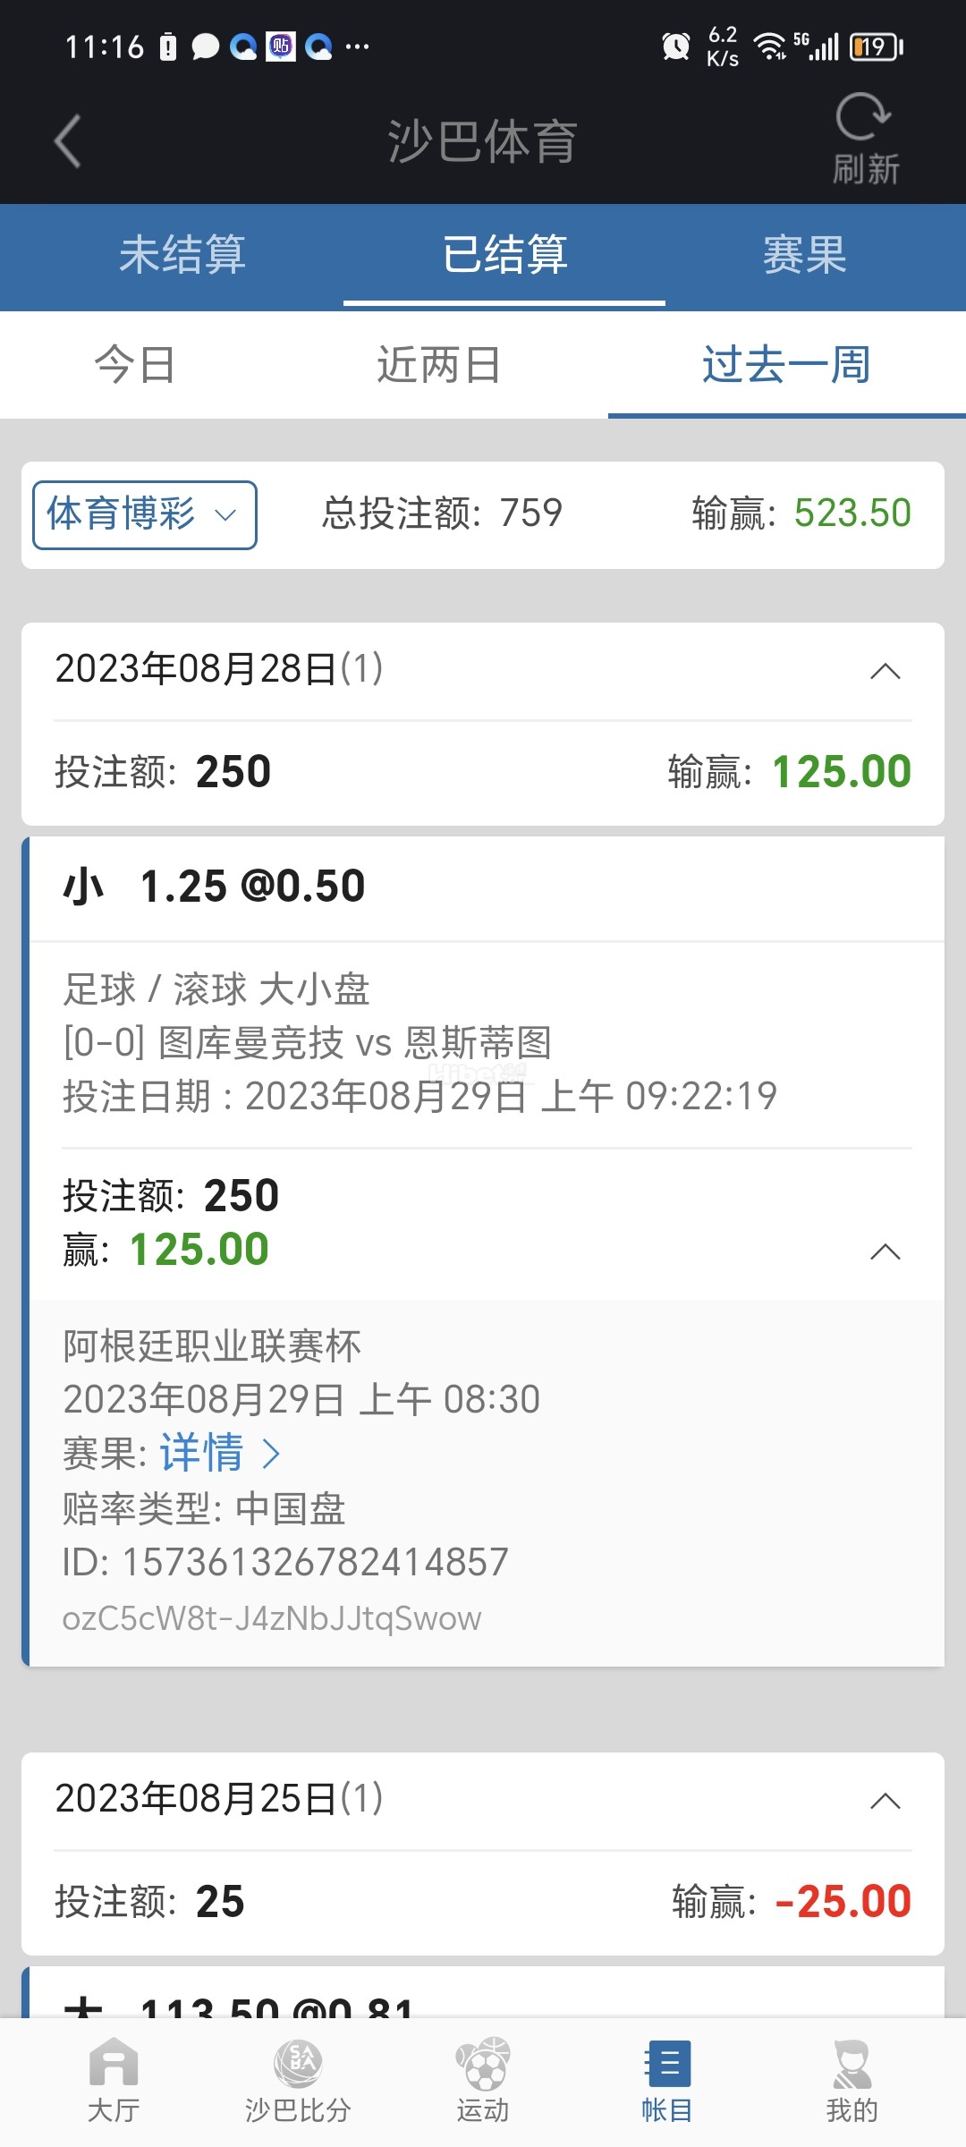Screen dimensions: 966x2147
Task: Switch to the 赛果 tab
Action: point(804,255)
